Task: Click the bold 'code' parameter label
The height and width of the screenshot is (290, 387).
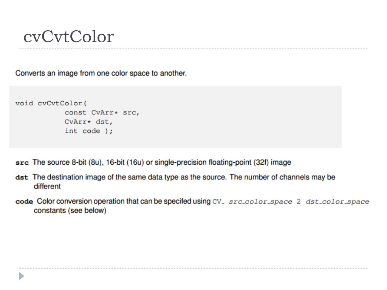Action: (x=24, y=202)
